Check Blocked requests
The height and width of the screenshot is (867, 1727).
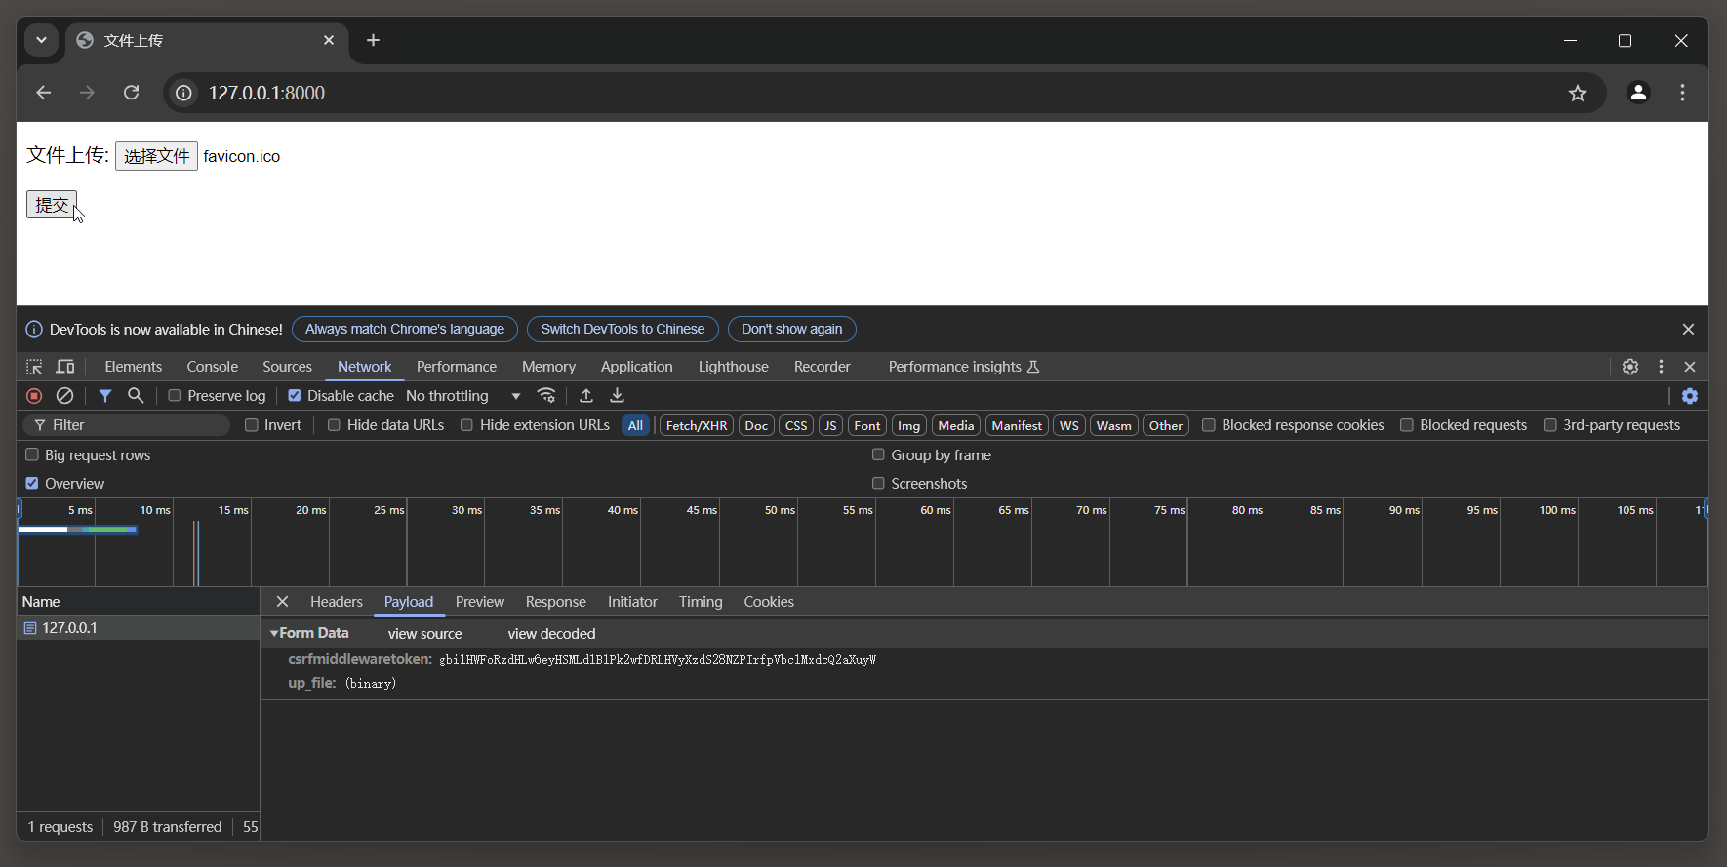pos(1407,425)
